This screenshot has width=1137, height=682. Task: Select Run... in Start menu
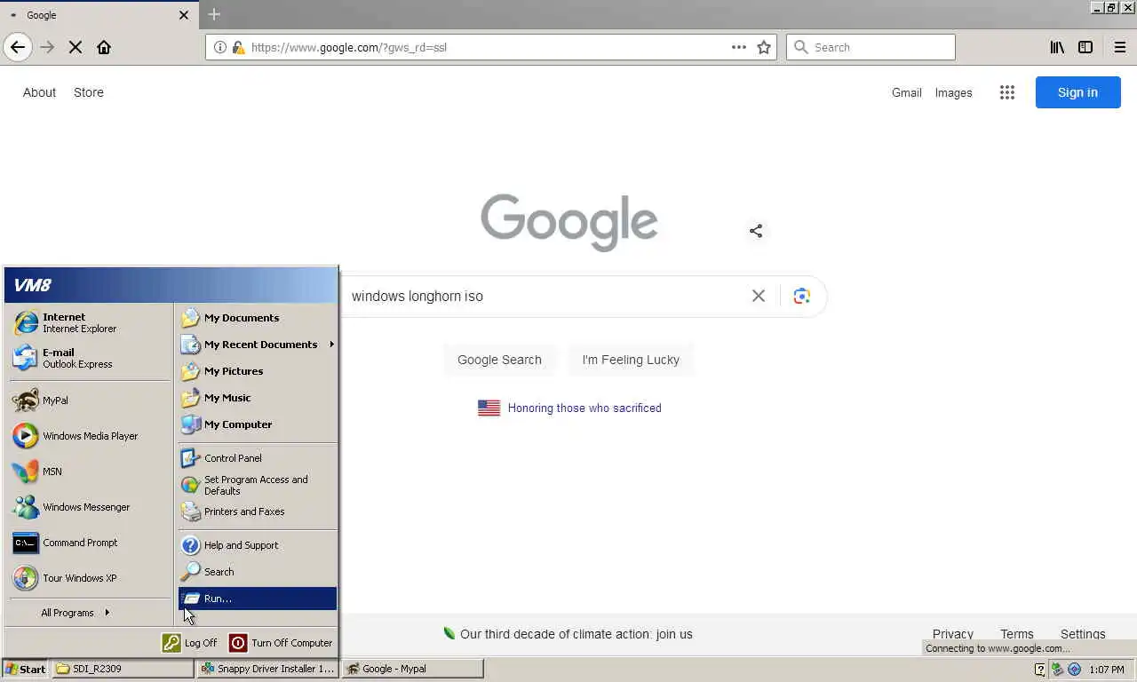tap(258, 599)
